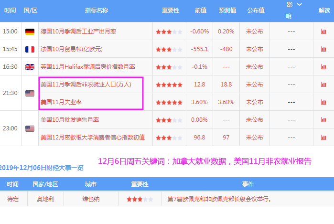
Task: Click previous value -555.1
Action: coord(199,49)
